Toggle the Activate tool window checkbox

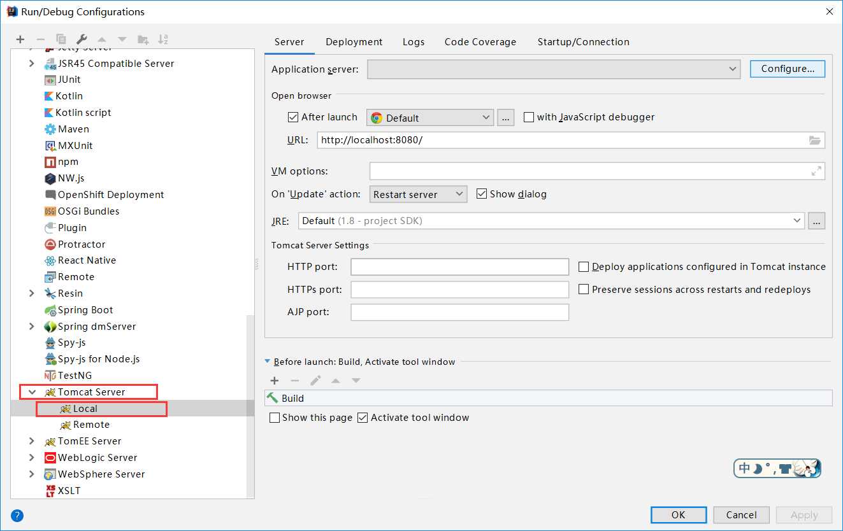pos(363,418)
